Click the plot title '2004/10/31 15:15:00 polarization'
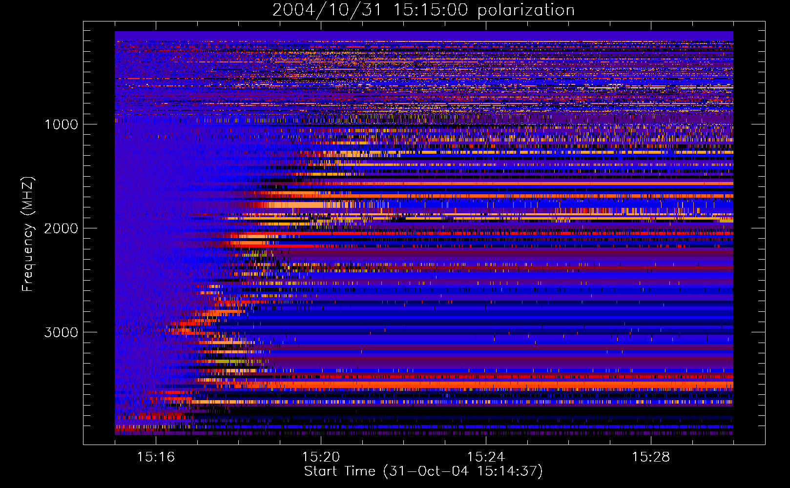Viewport: 790px width, 488px height. click(x=423, y=10)
